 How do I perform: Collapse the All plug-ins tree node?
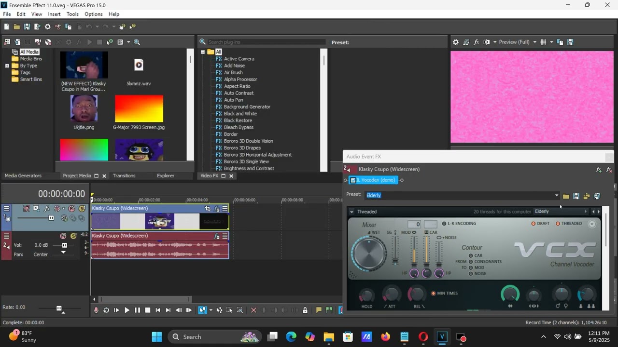pos(203,52)
